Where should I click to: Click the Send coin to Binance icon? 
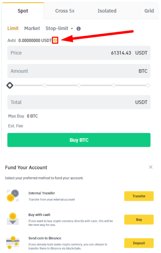click(x=13, y=242)
